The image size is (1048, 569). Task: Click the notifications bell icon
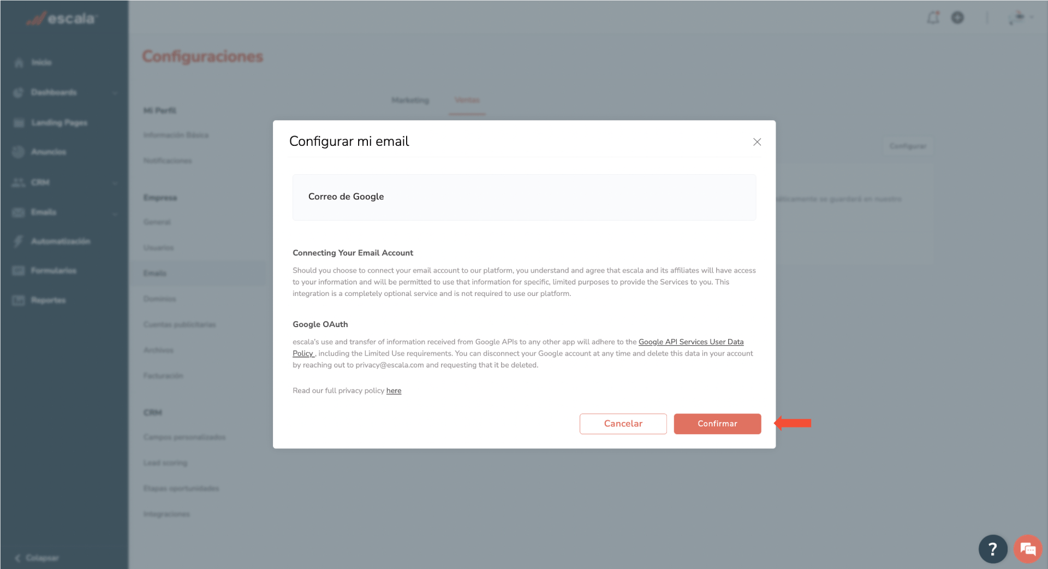(933, 18)
